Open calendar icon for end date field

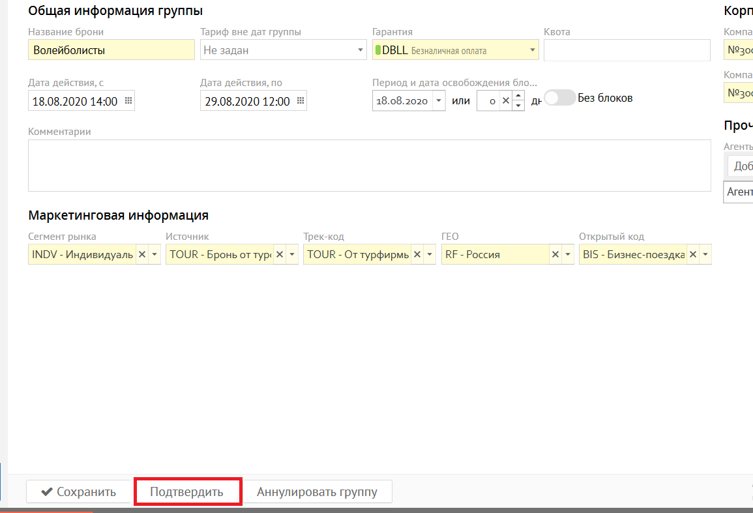pos(300,101)
